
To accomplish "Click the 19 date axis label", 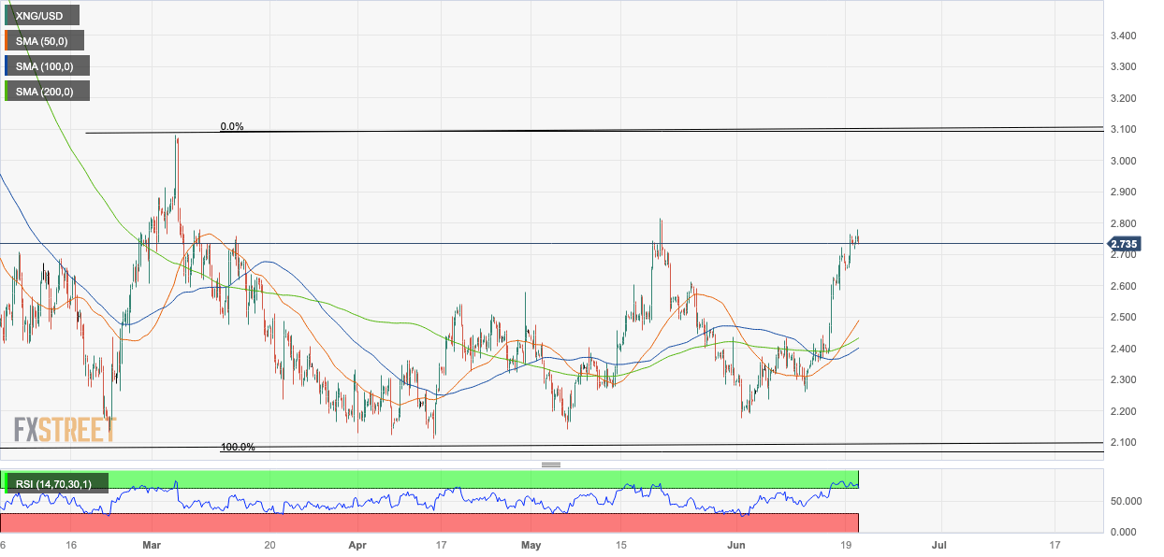I will pyautogui.click(x=846, y=544).
